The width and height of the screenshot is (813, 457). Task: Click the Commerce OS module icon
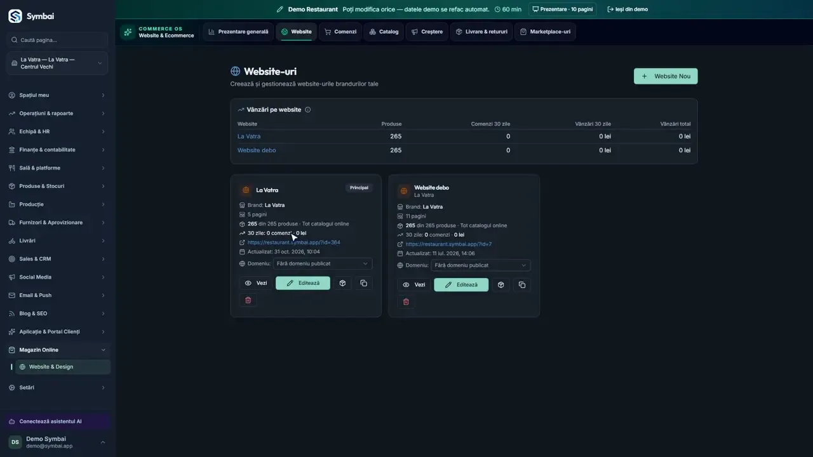pyautogui.click(x=128, y=32)
